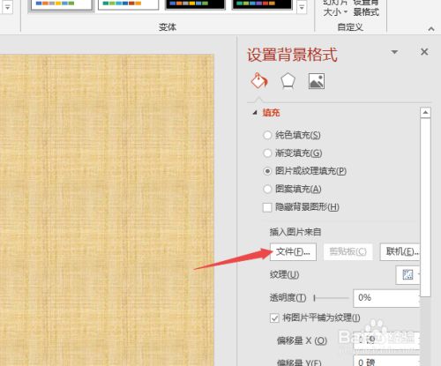The width and height of the screenshot is (441, 366).
Task: Collapse the 填充 section
Action: tap(255, 113)
